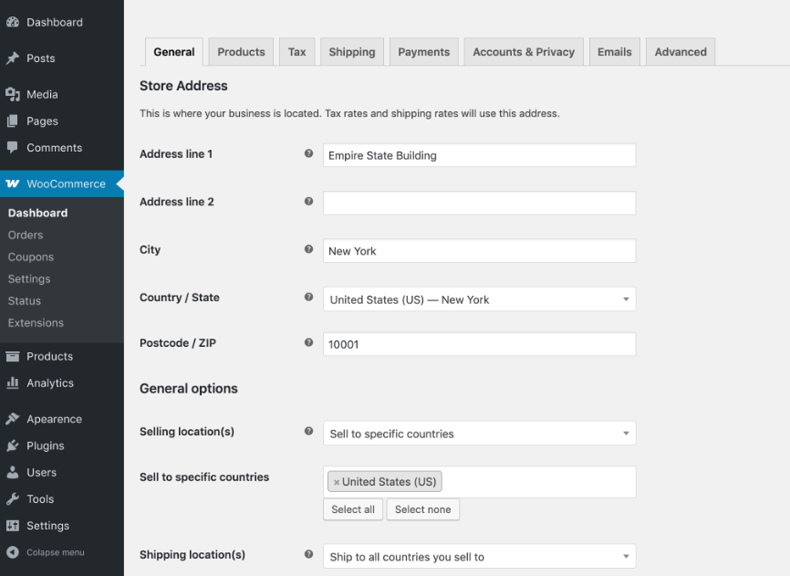Open the Country / State dropdown
The height and width of the screenshot is (576, 790).
click(x=479, y=299)
